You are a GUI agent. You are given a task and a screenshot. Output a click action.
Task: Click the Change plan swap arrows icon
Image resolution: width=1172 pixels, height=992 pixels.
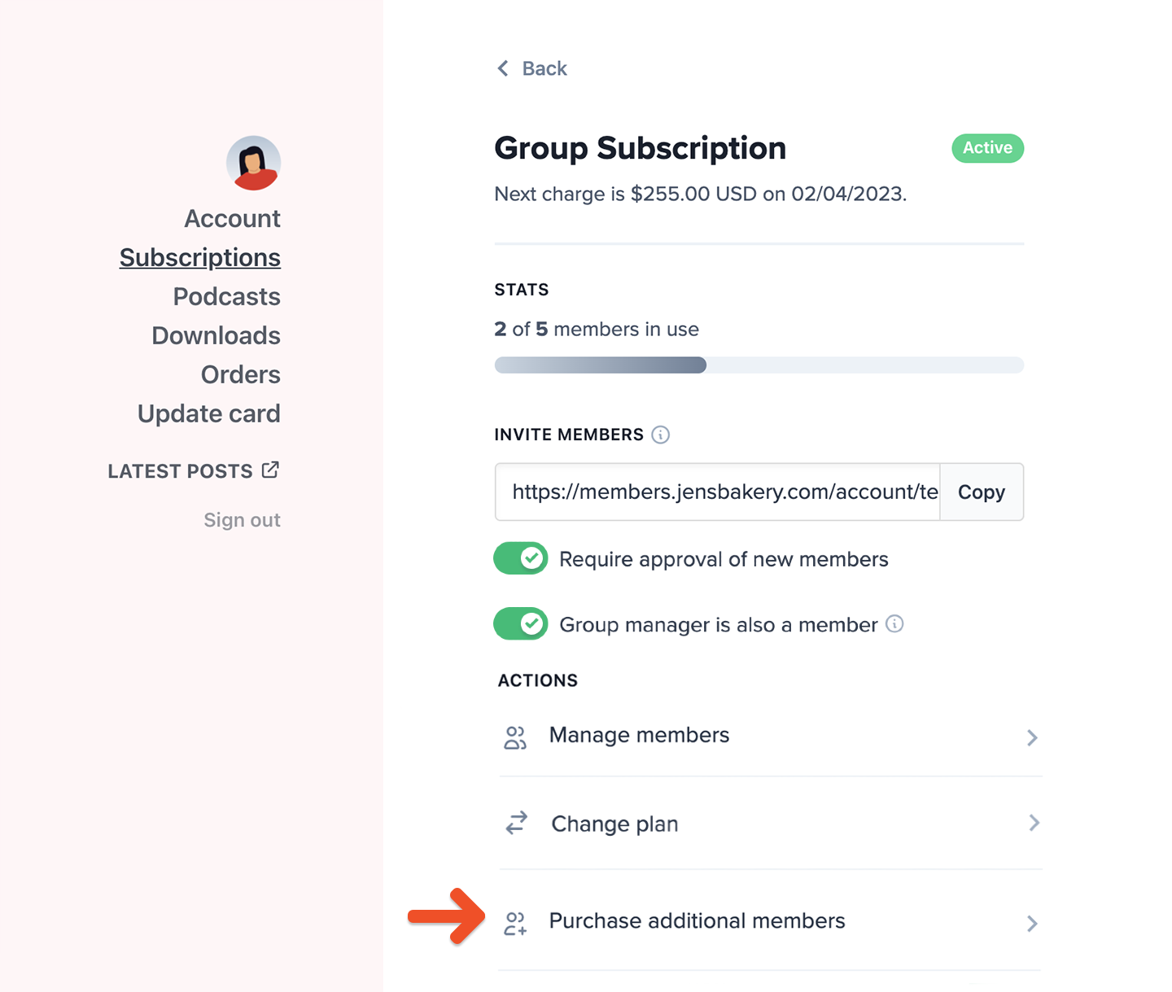tap(517, 824)
